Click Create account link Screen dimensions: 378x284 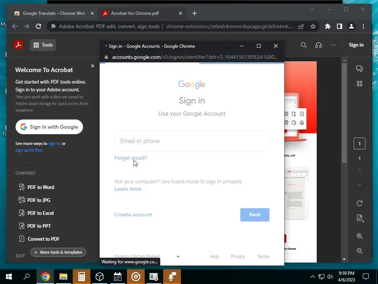[x=133, y=215]
